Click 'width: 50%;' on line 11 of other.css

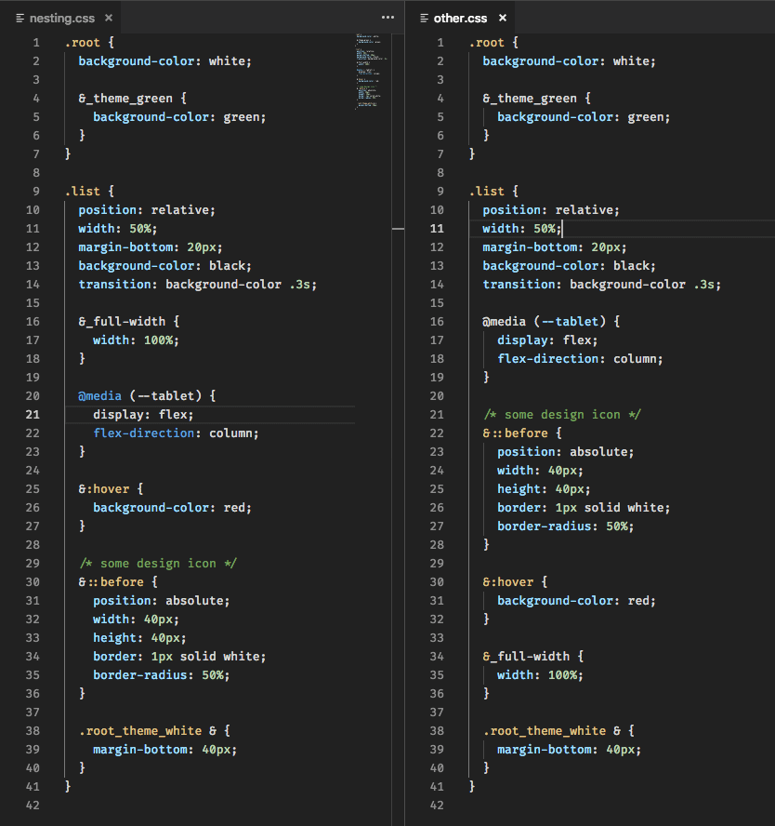pyautogui.click(x=522, y=229)
